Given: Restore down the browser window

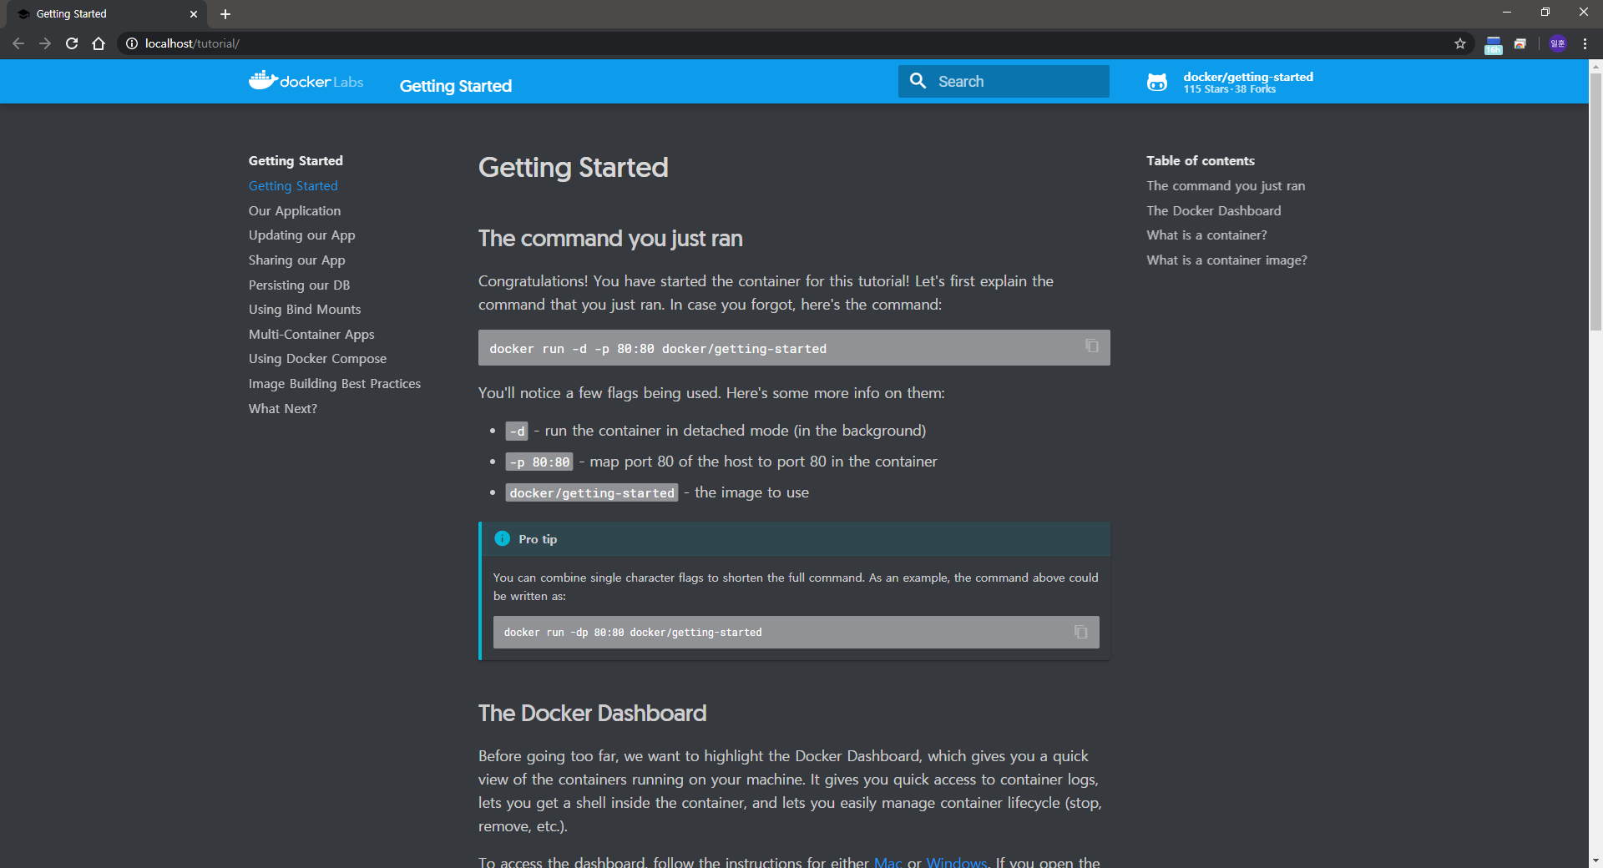Looking at the screenshot, I should coord(1545,13).
